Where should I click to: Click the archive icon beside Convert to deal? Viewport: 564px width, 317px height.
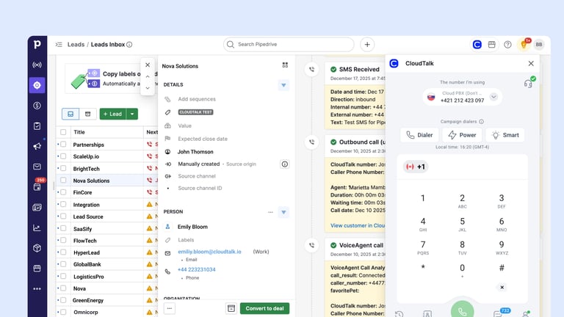[231, 308]
